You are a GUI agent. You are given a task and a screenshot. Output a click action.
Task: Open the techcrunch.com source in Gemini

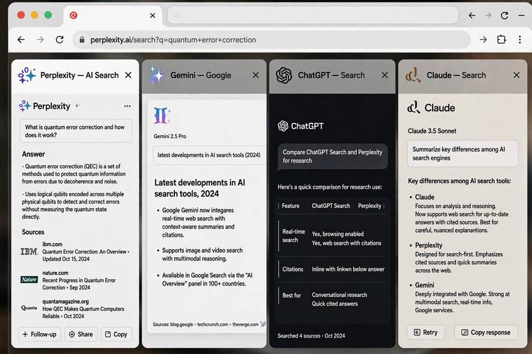[212, 324]
